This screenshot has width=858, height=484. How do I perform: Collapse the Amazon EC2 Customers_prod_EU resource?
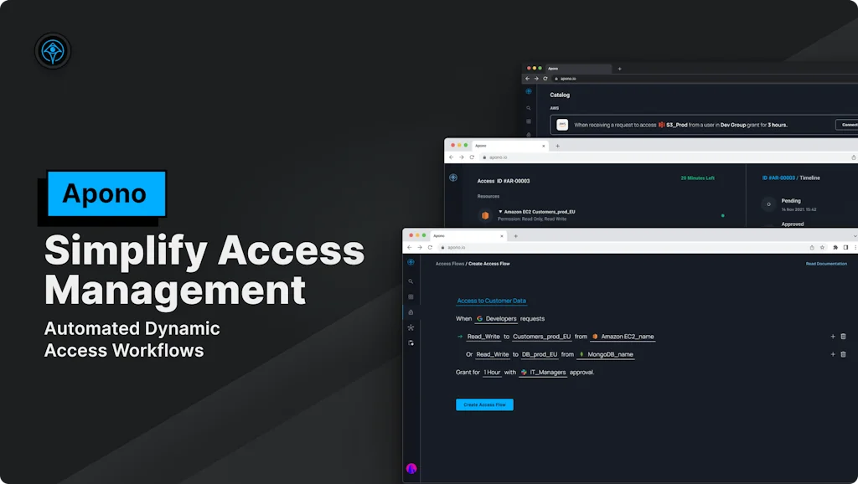tap(500, 212)
